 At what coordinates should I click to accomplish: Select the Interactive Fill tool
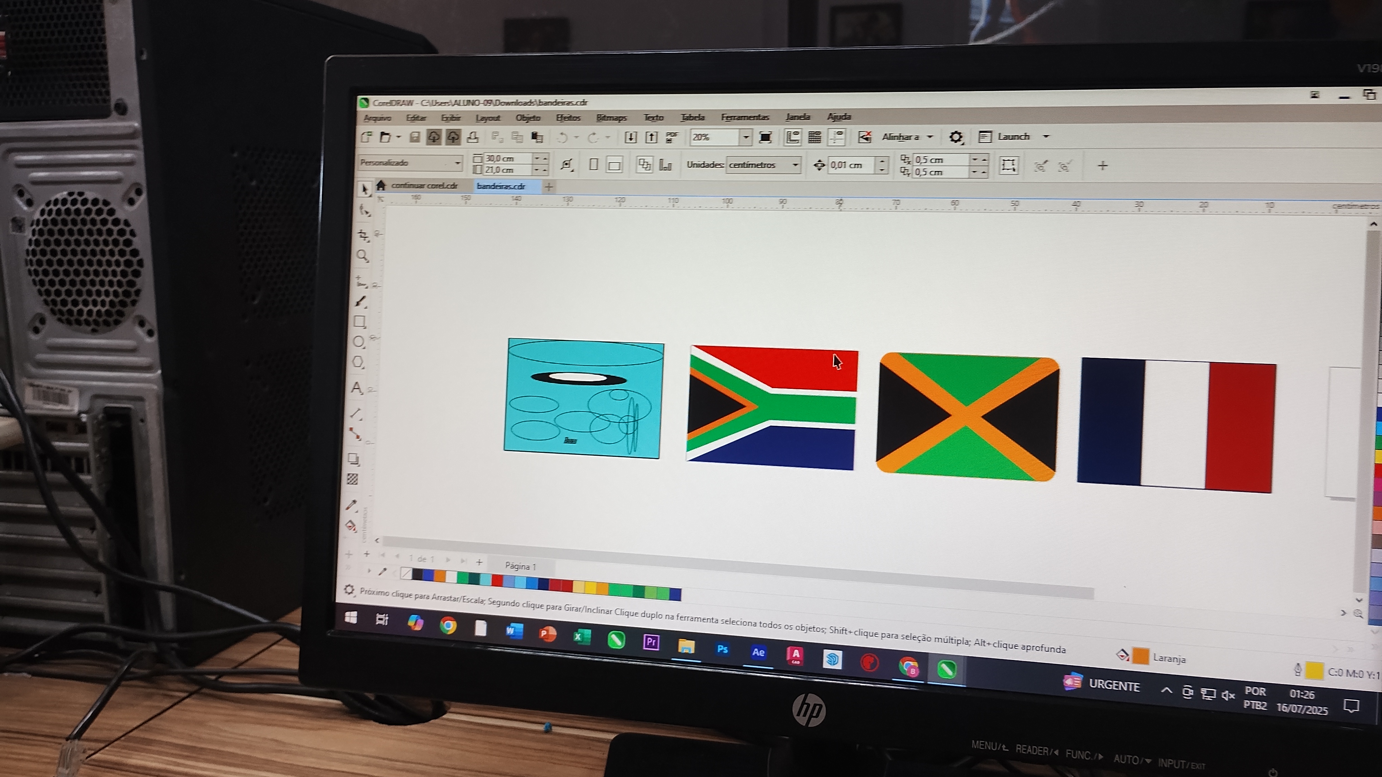click(x=351, y=526)
